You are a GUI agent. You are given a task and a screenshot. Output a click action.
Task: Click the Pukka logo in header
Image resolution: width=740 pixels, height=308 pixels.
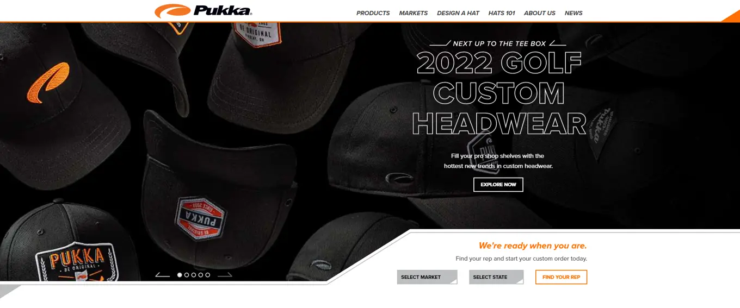[203, 11]
